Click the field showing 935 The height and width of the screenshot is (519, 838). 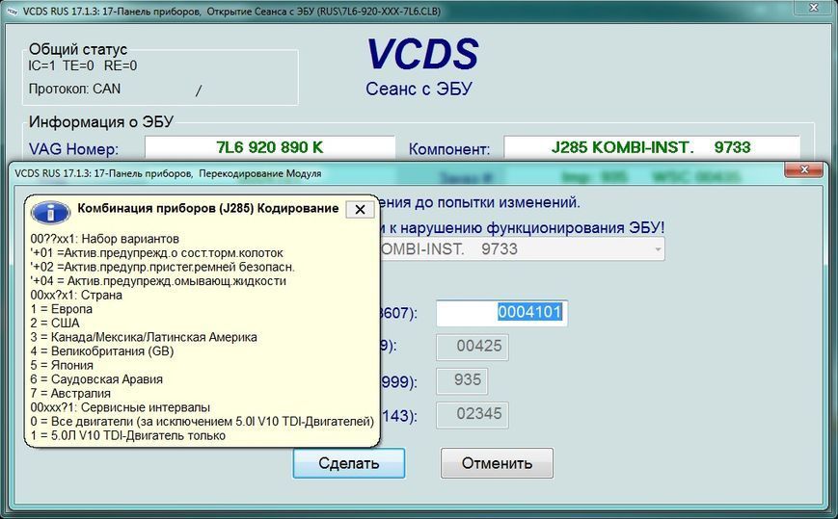pos(462,381)
